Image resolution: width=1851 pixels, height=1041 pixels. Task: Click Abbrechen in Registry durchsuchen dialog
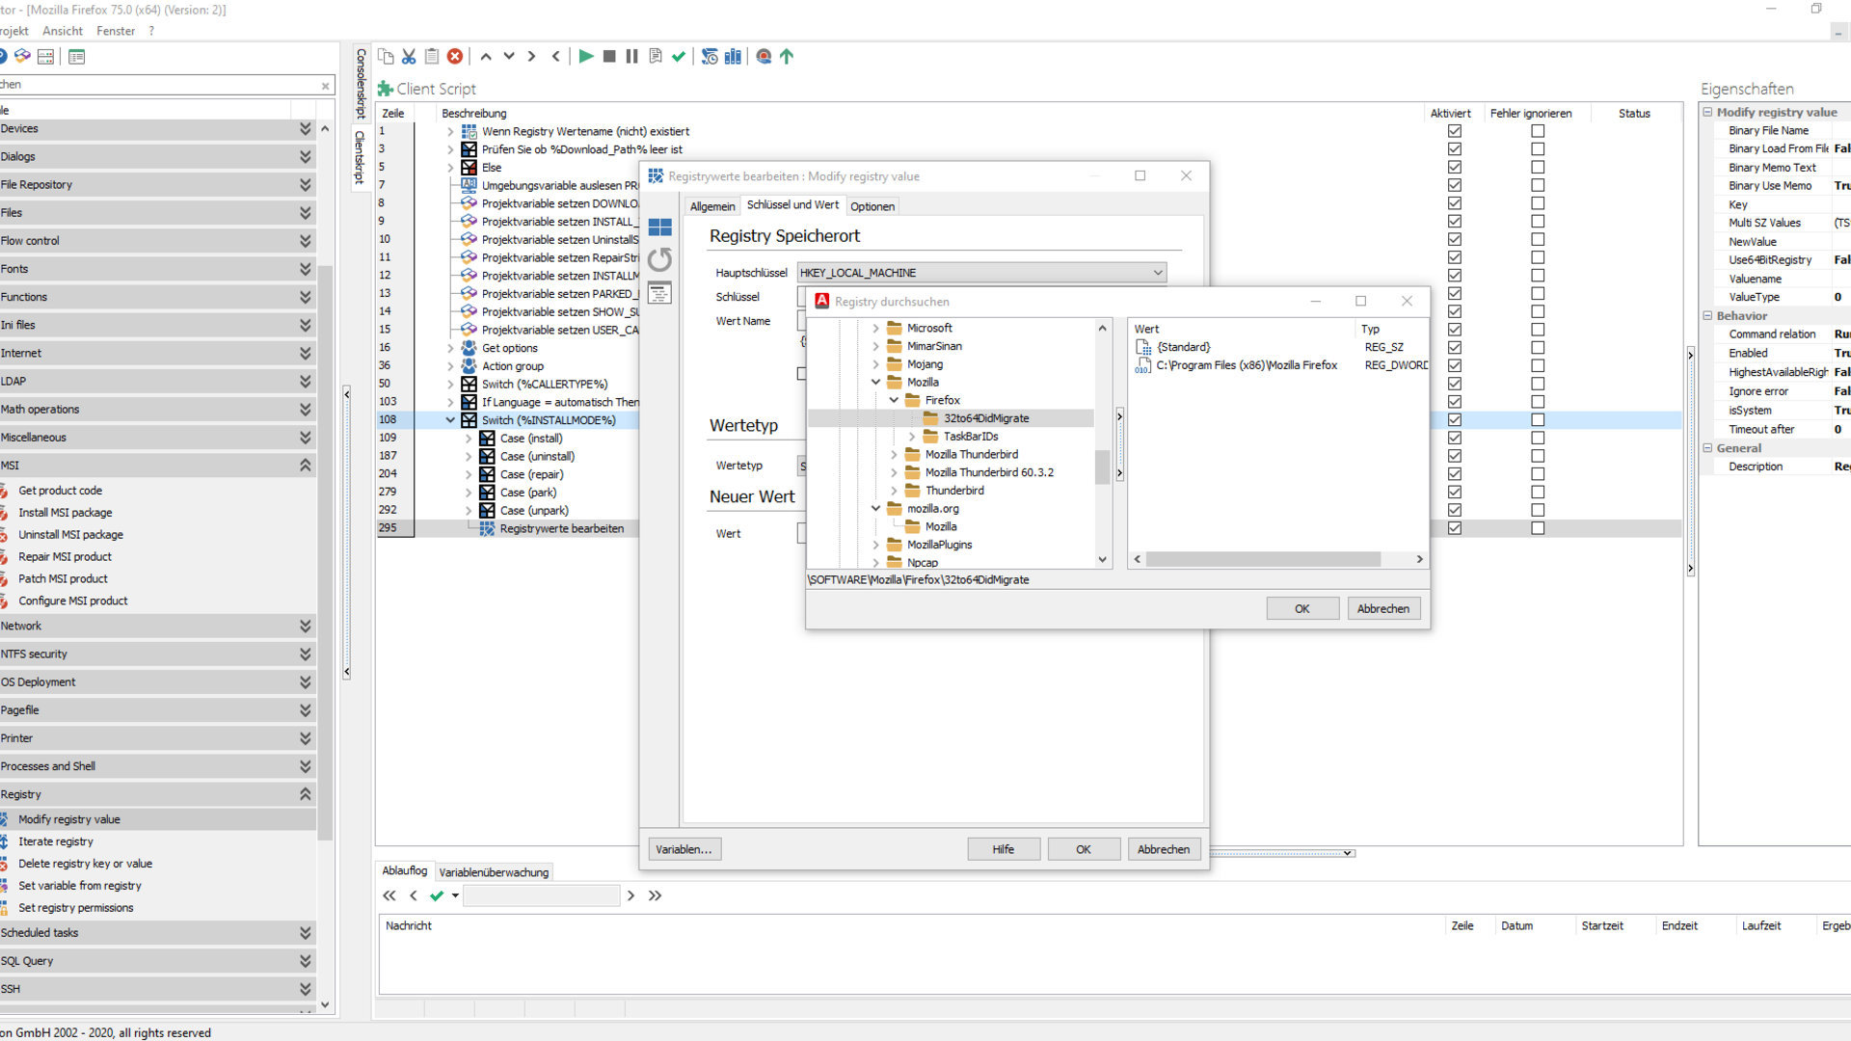[1383, 609]
